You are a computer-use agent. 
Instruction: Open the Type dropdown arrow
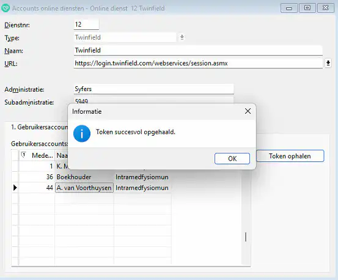tap(182, 37)
